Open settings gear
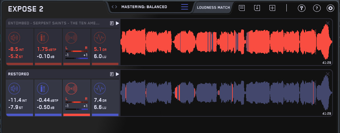The height and width of the screenshot is (133, 340). tap(330, 8)
